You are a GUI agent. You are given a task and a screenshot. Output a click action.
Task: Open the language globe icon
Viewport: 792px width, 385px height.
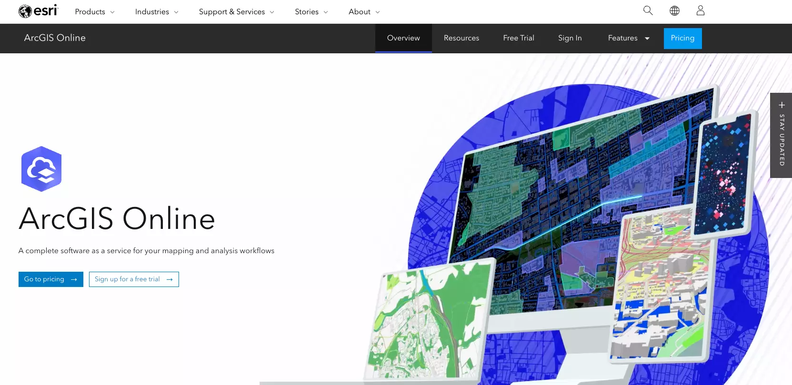point(674,10)
